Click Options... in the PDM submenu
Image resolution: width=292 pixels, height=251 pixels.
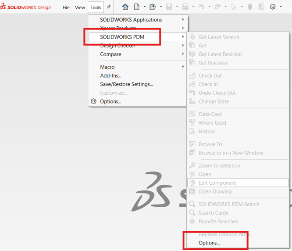pos(238,243)
